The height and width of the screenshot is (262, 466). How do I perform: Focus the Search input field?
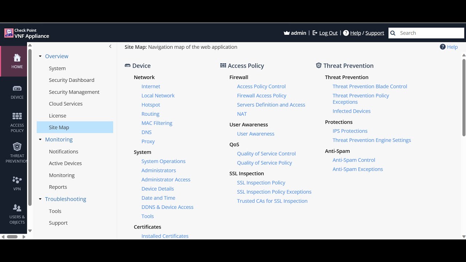point(426,33)
